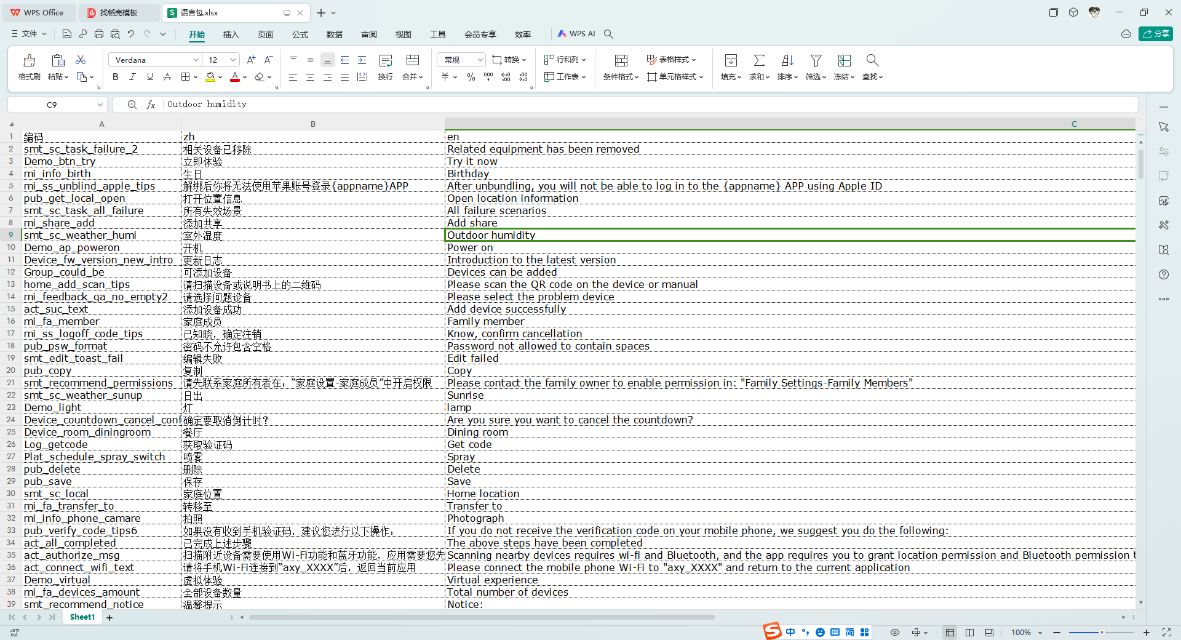Open the 数据 (Data) ribbon tab
Screen dimensions: 1181x640
pyautogui.click(x=335, y=34)
